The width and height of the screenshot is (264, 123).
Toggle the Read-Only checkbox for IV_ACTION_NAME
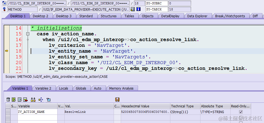click(x=241, y=112)
